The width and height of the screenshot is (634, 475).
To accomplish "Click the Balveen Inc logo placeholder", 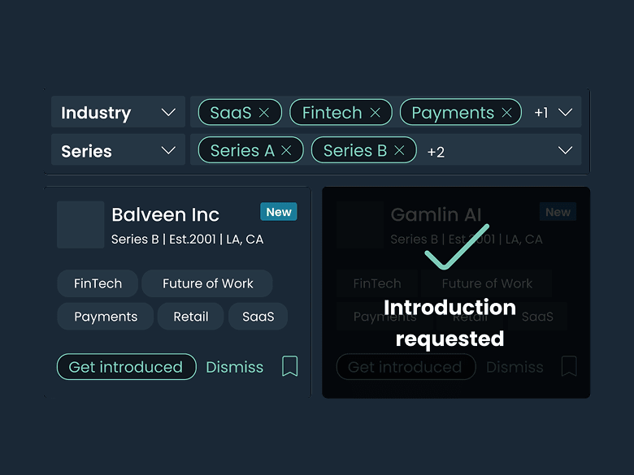I will pos(80,225).
